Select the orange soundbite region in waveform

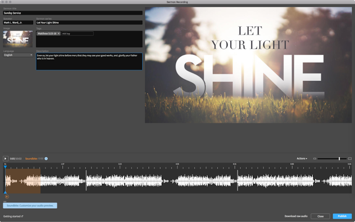[23, 181]
